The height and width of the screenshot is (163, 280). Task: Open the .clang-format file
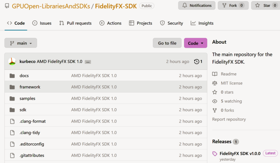click(32, 121)
